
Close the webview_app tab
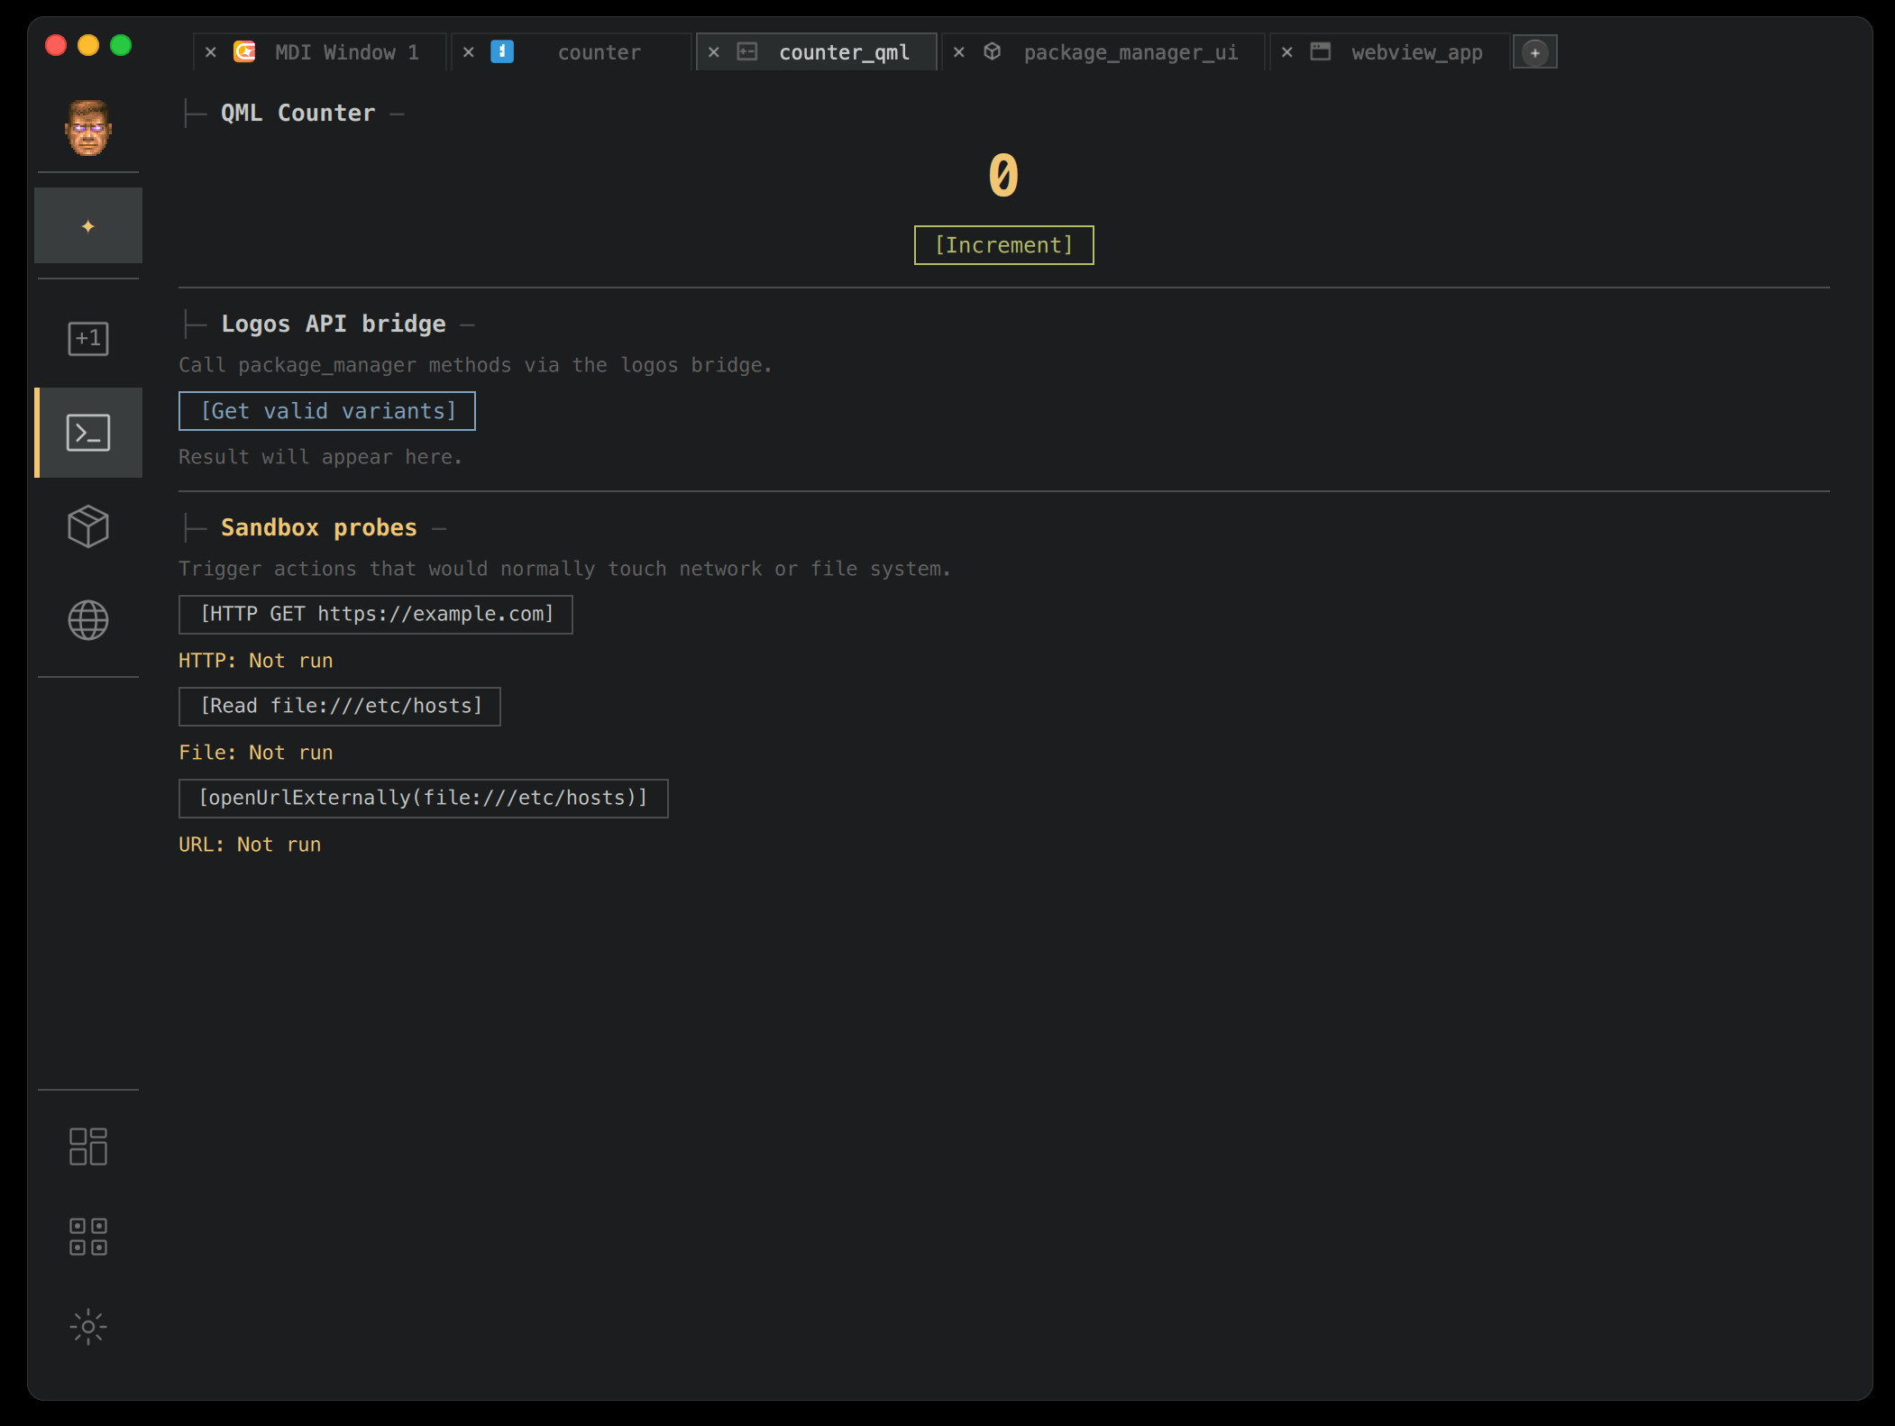[1286, 52]
